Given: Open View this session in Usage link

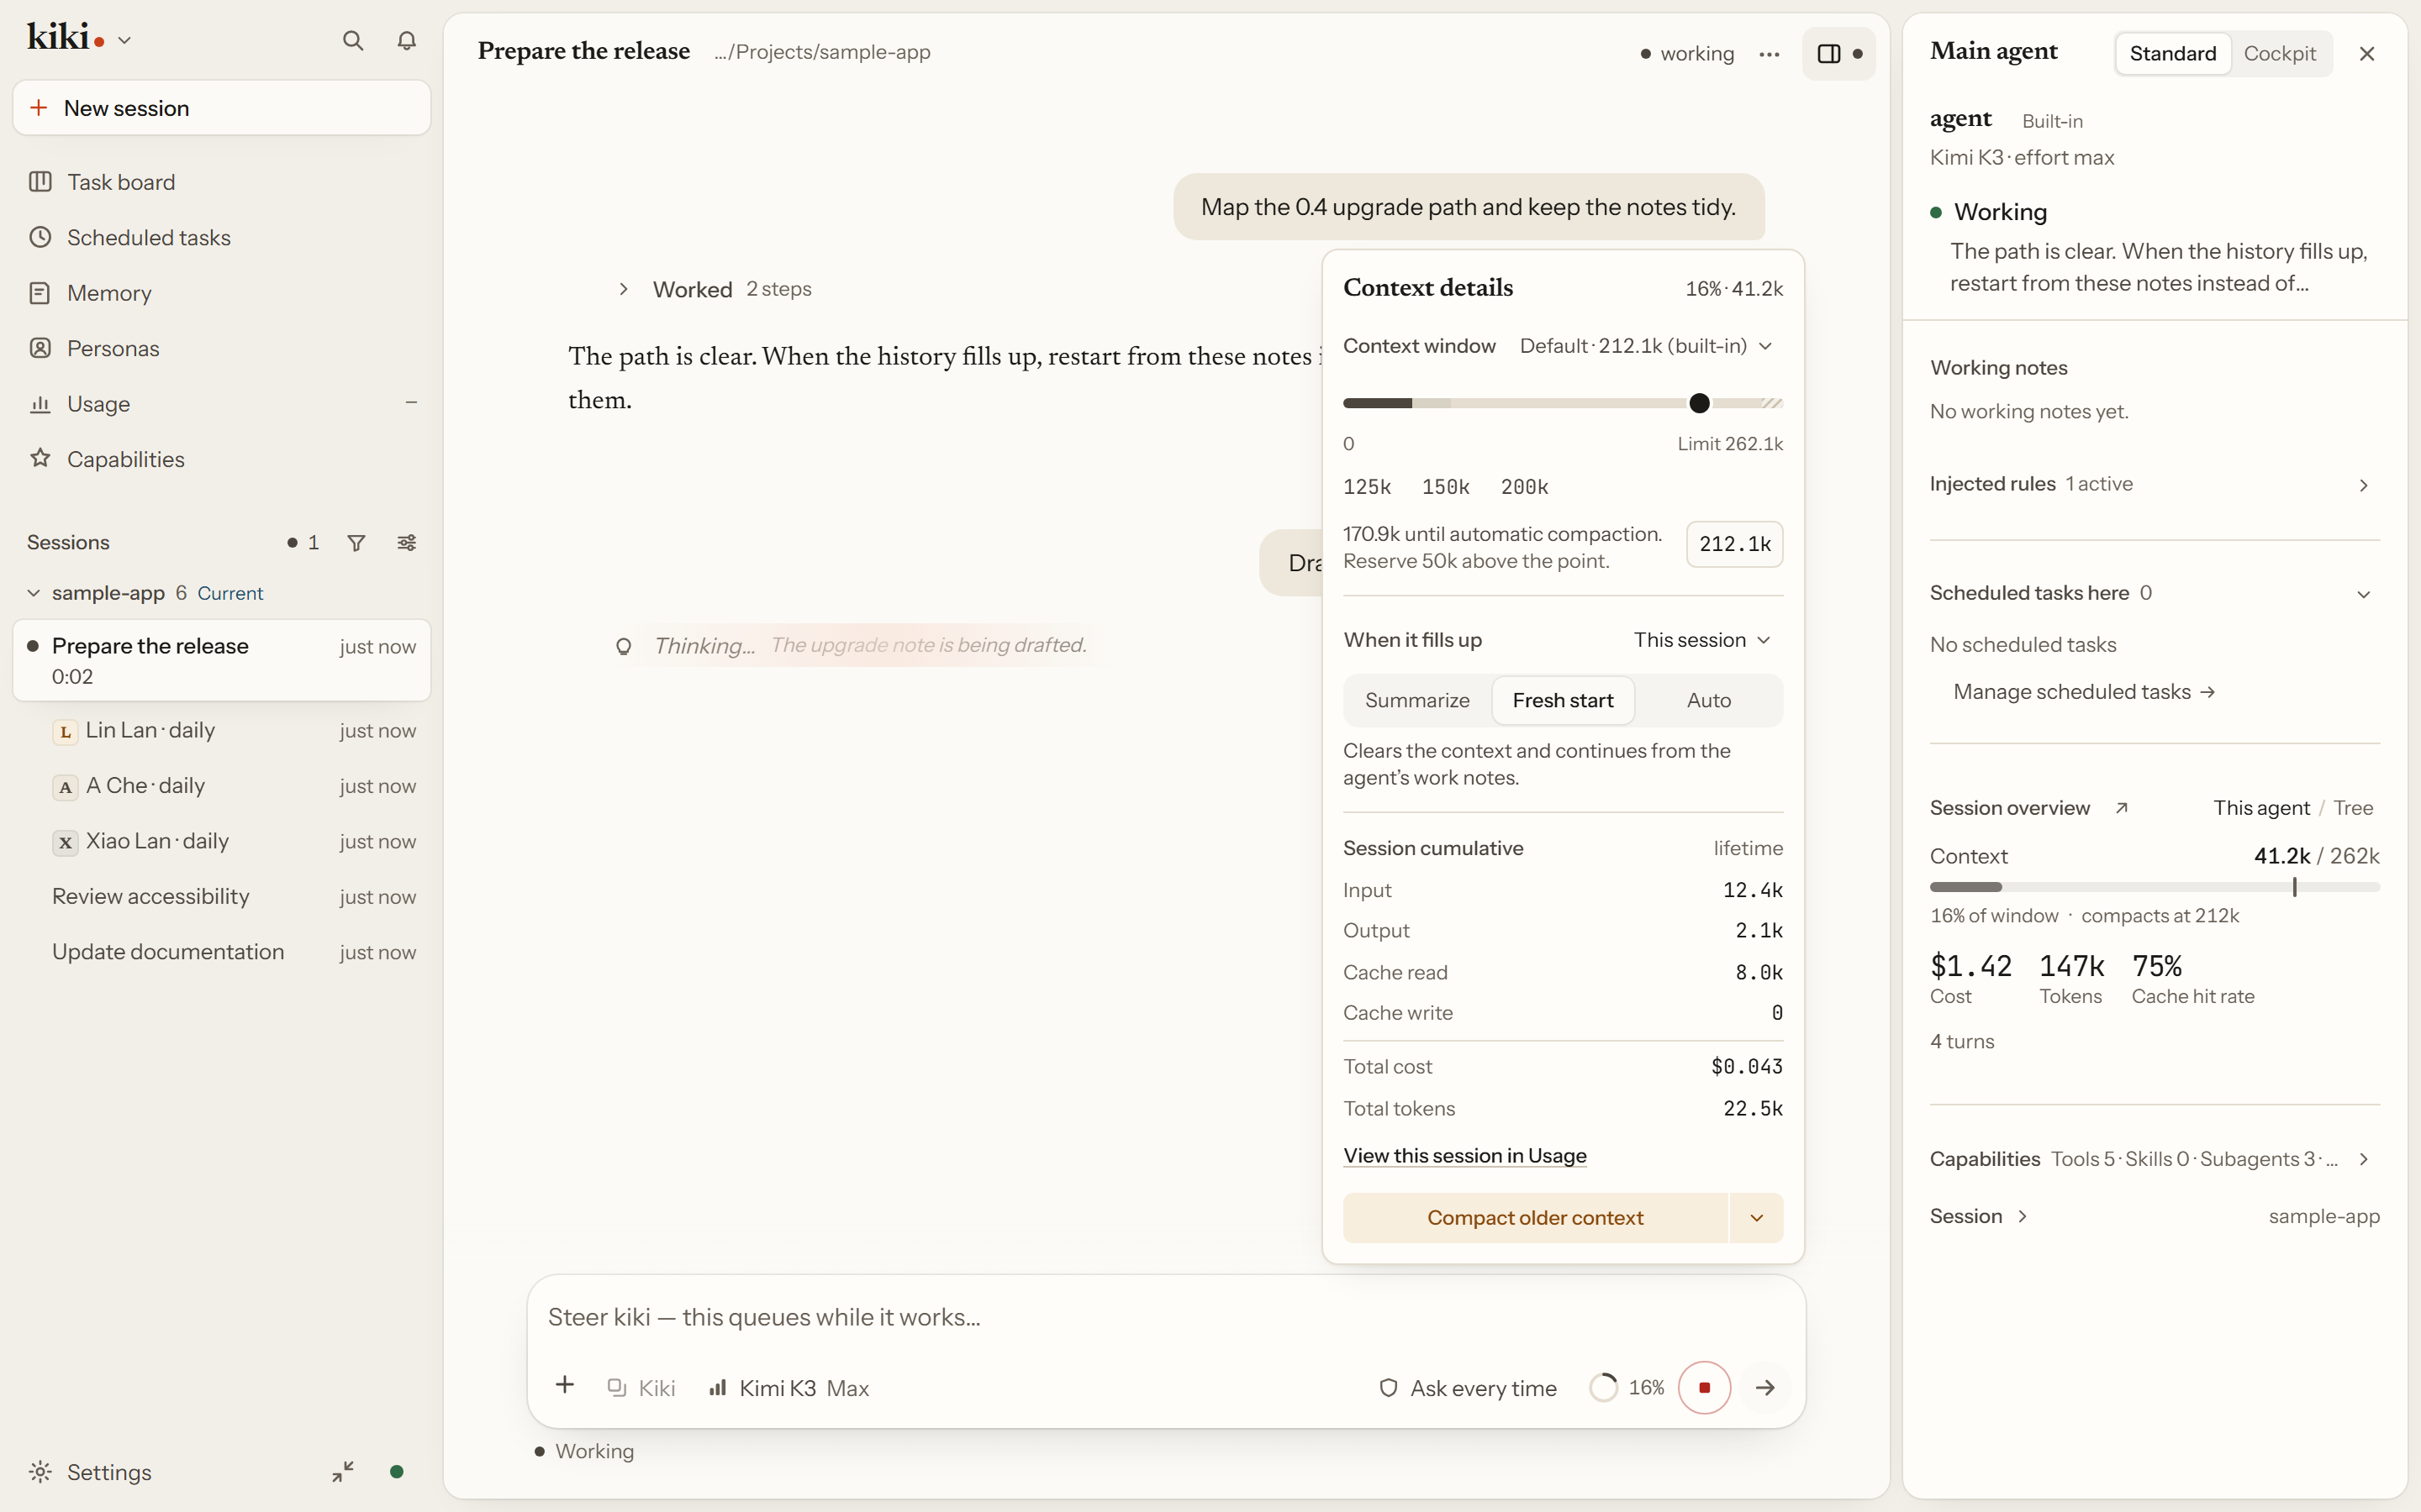Looking at the screenshot, I should pyautogui.click(x=1464, y=1156).
